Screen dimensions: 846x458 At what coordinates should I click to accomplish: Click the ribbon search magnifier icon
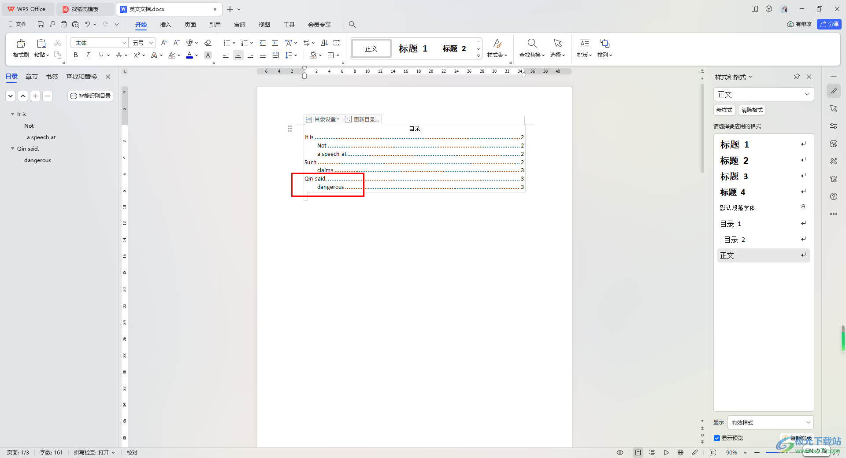tap(352, 25)
